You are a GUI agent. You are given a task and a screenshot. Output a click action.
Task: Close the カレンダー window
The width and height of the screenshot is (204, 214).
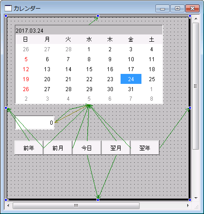pos(193,8)
